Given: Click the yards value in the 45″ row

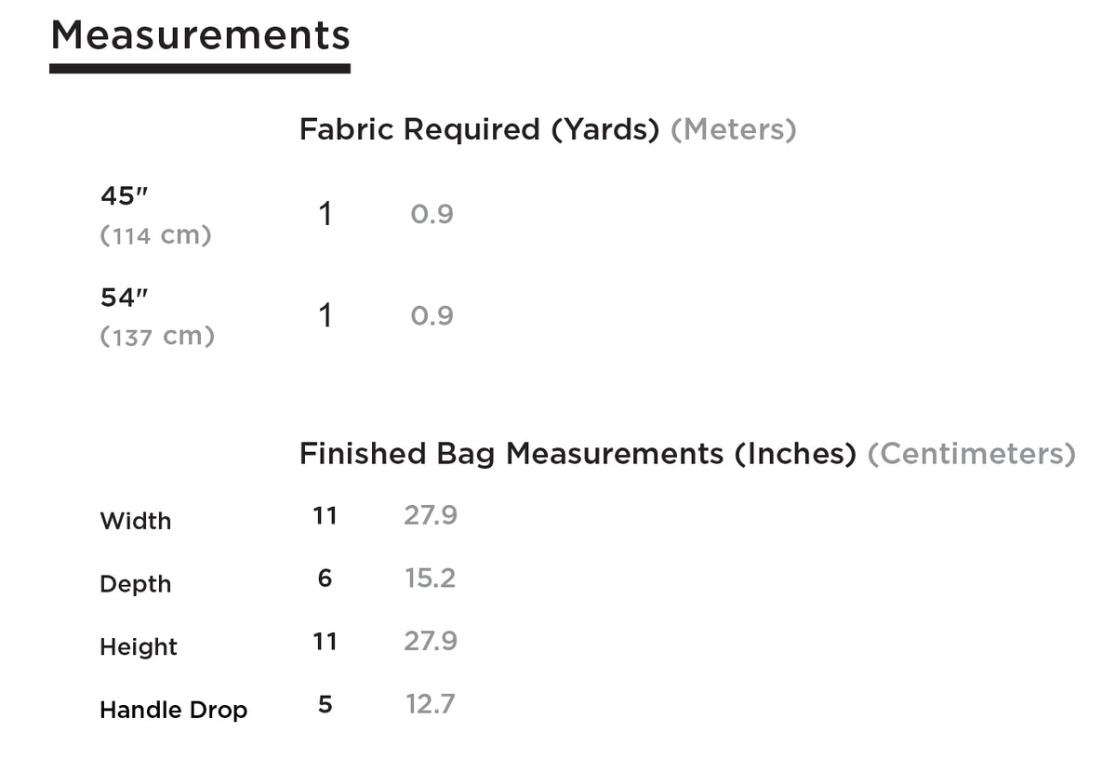Looking at the screenshot, I should (x=325, y=215).
